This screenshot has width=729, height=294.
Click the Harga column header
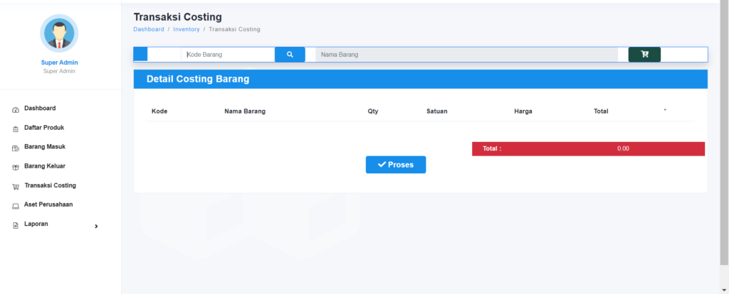pos(523,111)
